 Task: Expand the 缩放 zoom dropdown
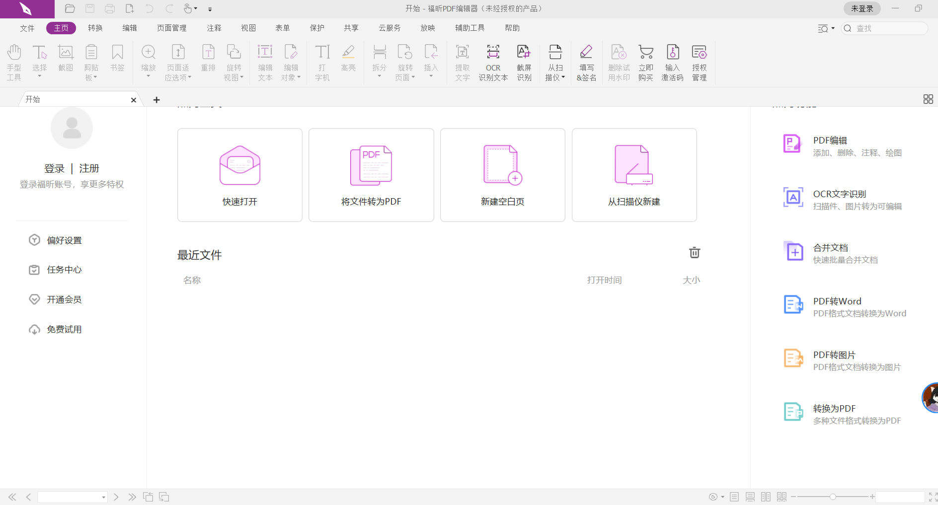click(148, 76)
